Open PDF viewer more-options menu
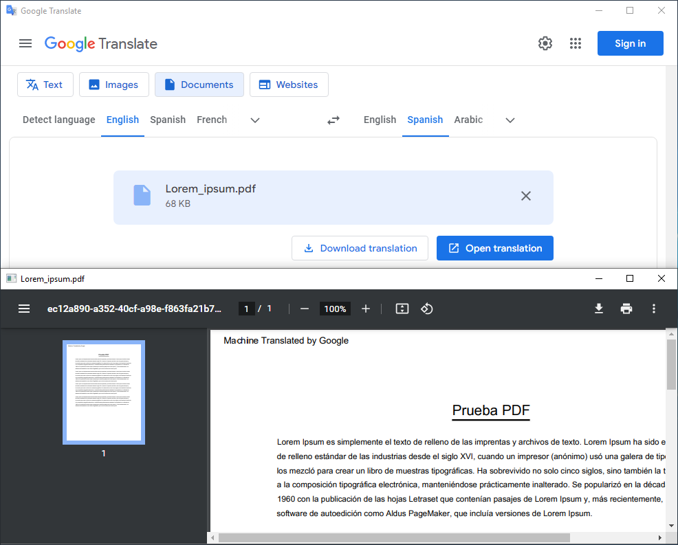Screen dimensions: 678x545 [654, 309]
